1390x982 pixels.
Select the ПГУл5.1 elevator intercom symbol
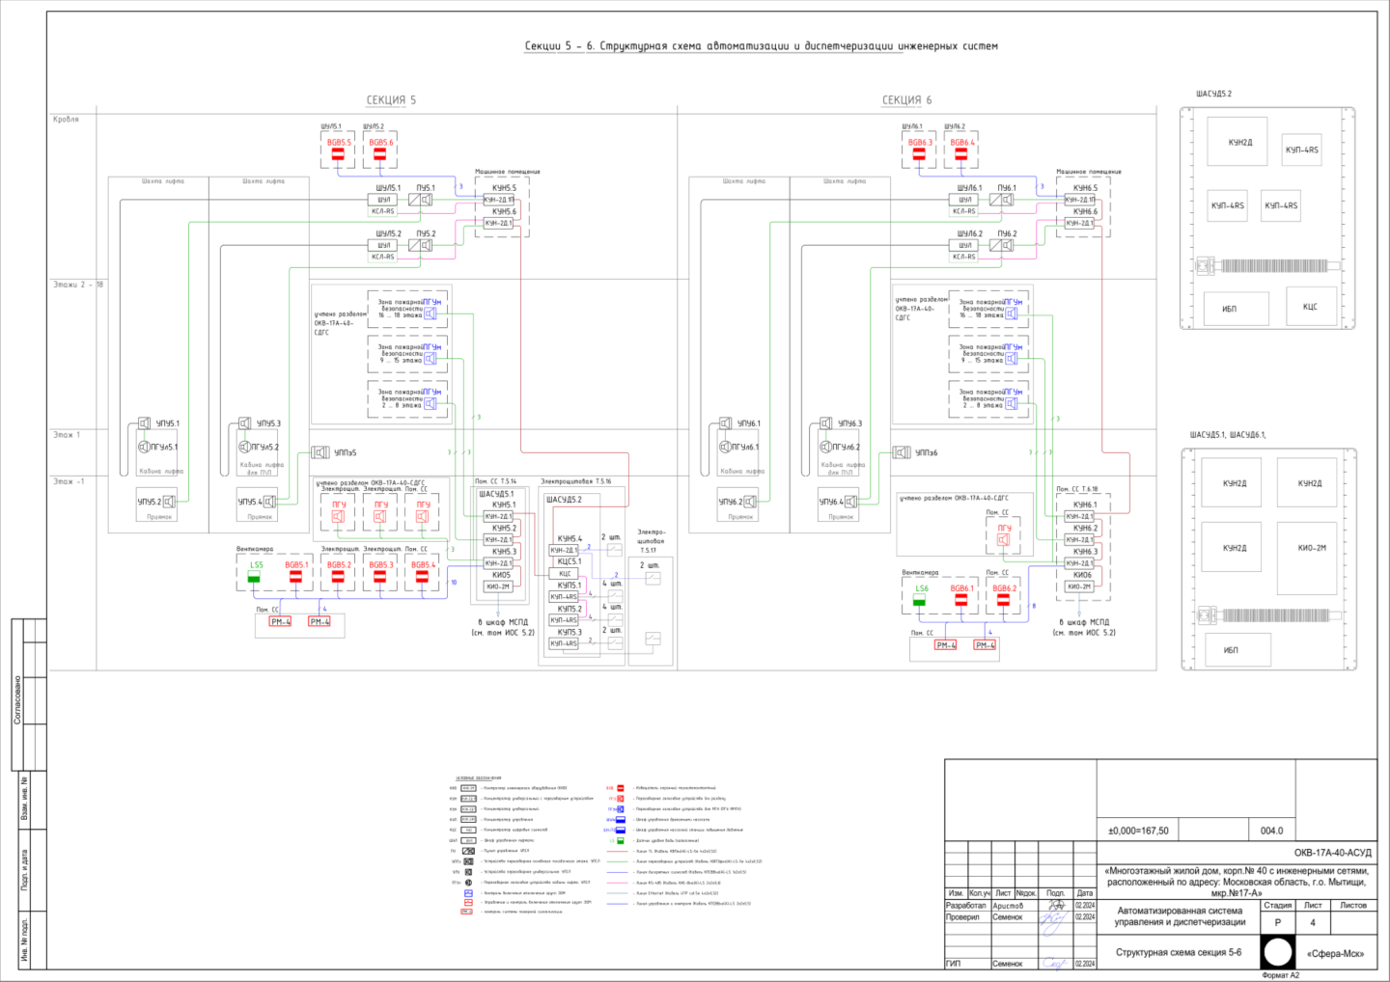(144, 447)
